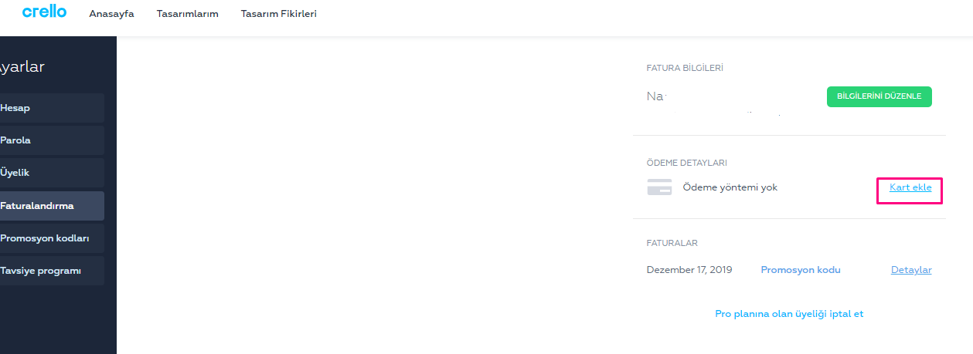Viewport: 973px width, 354px height.
Task: Open Promosyon kodları in the sidebar
Action: (x=52, y=238)
